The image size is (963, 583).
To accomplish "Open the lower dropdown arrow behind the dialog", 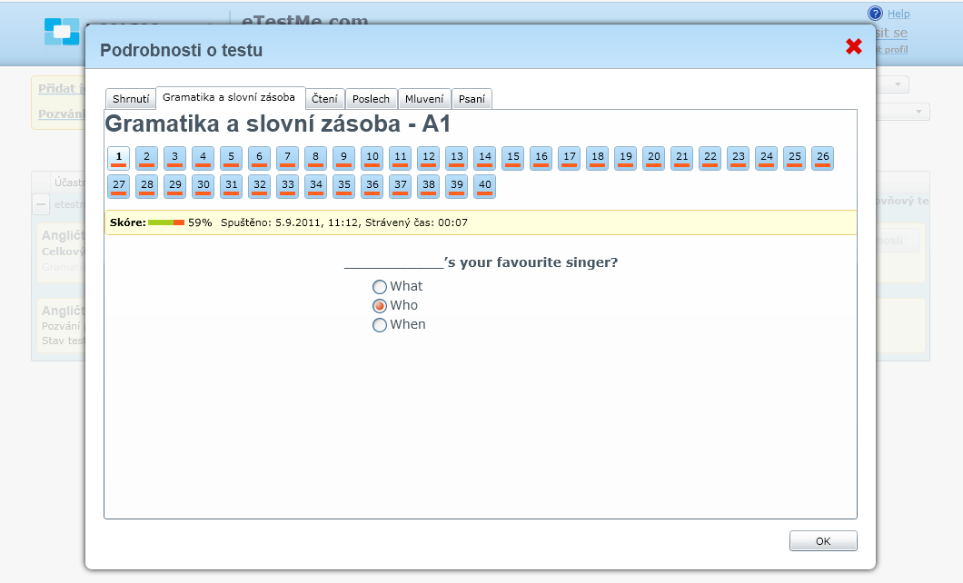I will click(x=918, y=112).
